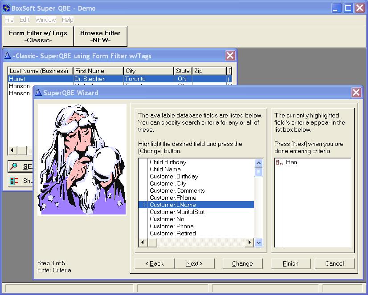Click the magnifying glass Search icon

[x=14, y=166]
